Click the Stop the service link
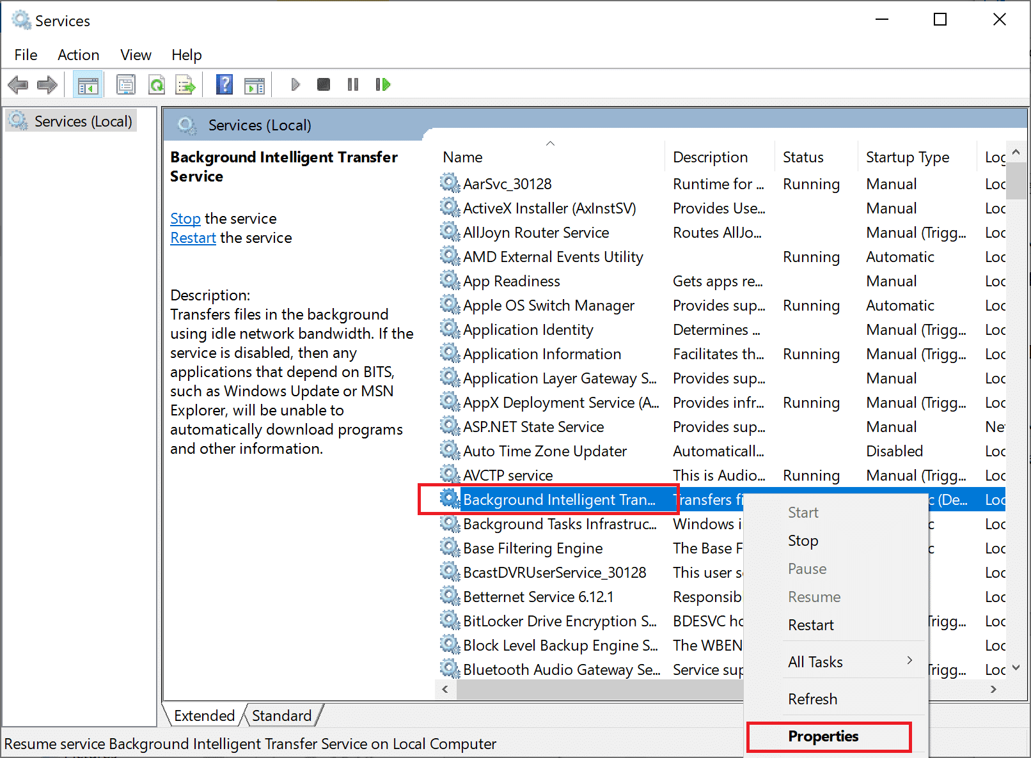Image resolution: width=1031 pixels, height=758 pixels. tap(185, 219)
